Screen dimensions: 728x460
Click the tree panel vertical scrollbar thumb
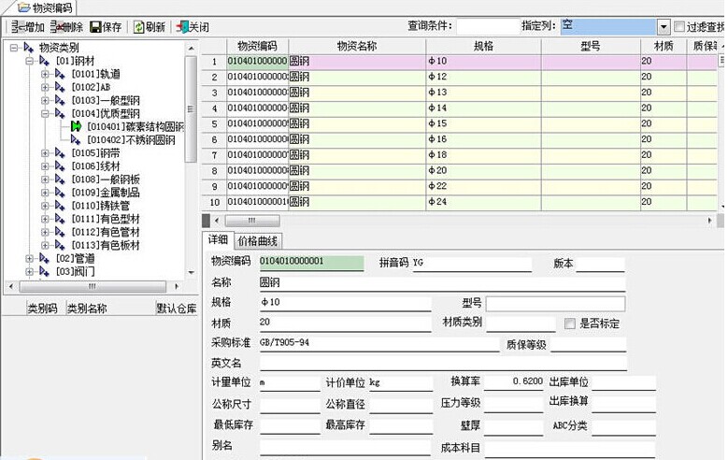click(191, 109)
